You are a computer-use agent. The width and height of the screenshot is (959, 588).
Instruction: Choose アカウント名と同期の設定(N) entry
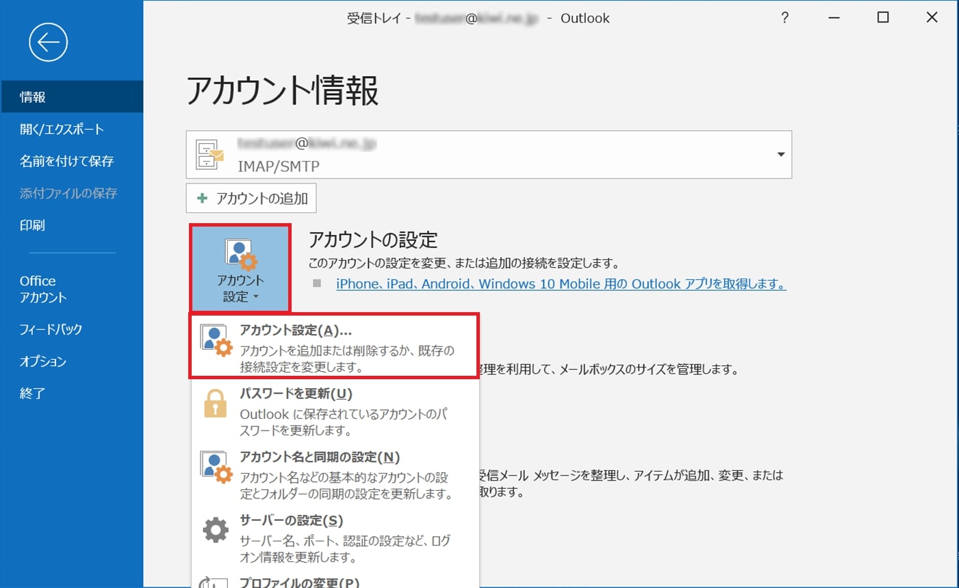(335, 474)
